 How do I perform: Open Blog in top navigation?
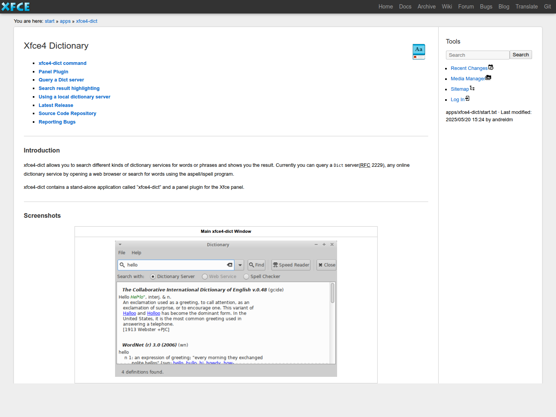point(504,7)
